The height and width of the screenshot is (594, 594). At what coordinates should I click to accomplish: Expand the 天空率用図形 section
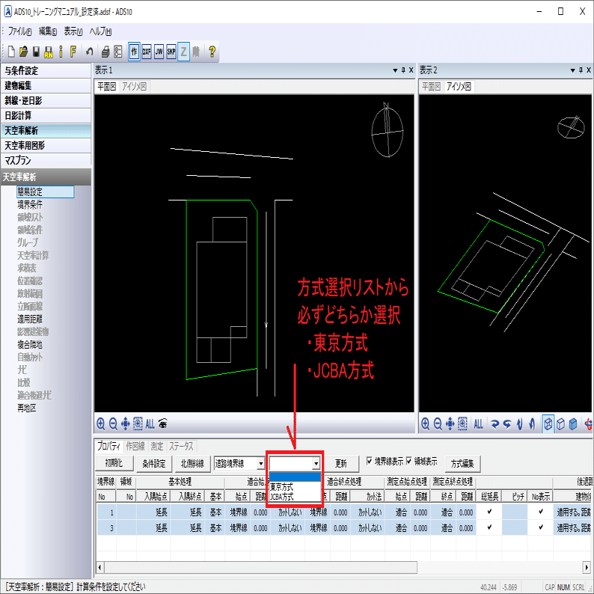46,145
